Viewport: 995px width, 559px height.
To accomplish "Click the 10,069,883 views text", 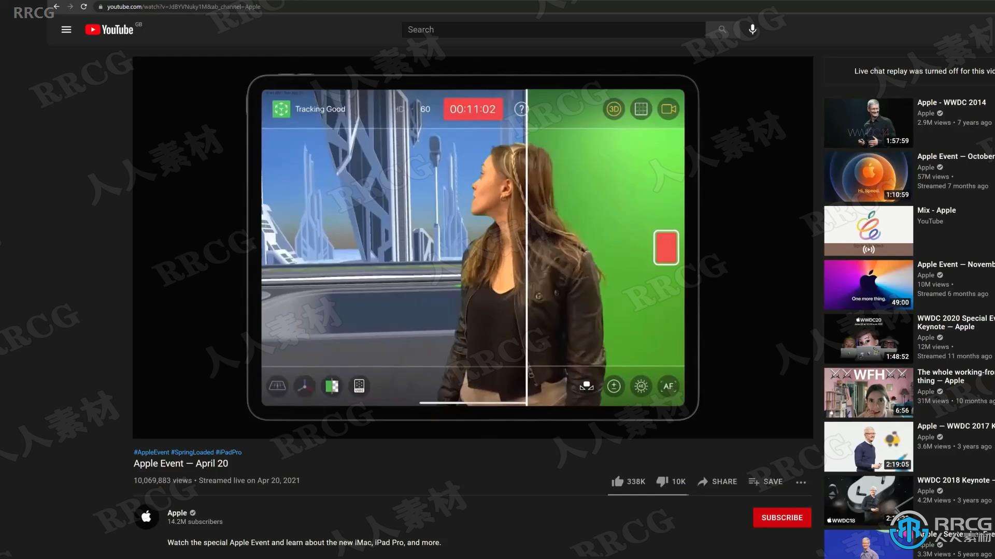I will tap(163, 480).
